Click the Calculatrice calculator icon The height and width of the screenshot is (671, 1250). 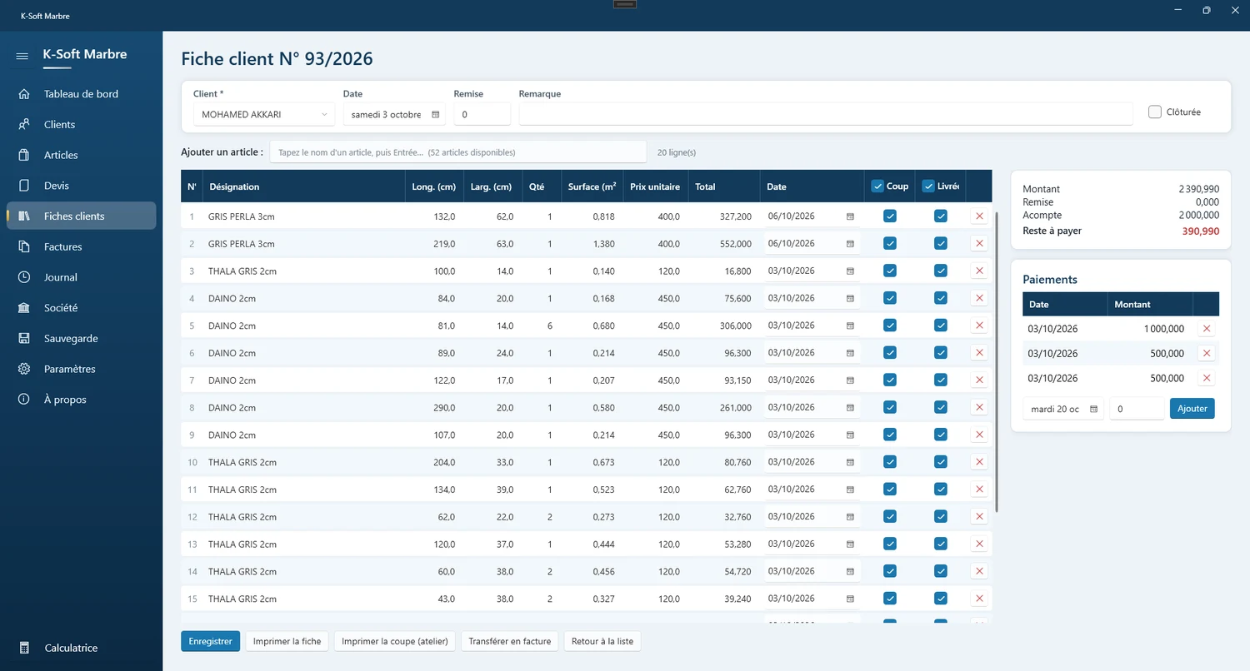click(24, 648)
